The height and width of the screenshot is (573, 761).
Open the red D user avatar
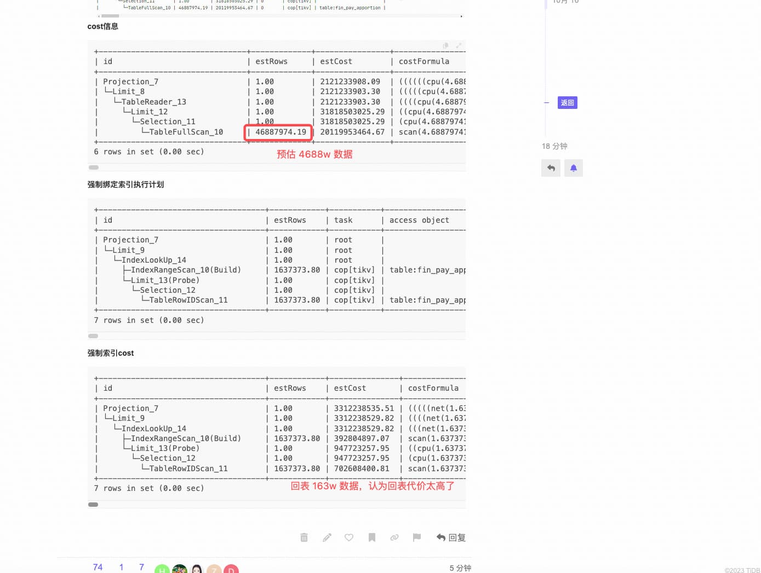231,569
